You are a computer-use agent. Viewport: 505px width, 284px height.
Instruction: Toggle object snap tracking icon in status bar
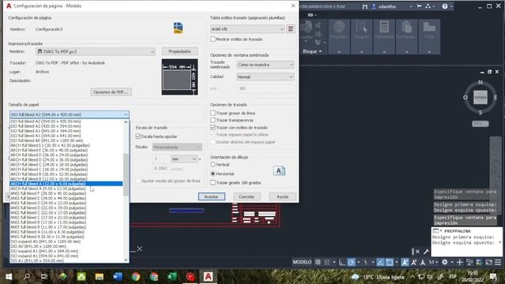380,262
